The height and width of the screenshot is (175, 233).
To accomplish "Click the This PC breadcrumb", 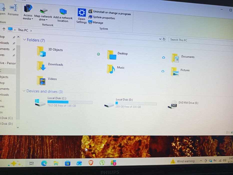I will point(23,30).
